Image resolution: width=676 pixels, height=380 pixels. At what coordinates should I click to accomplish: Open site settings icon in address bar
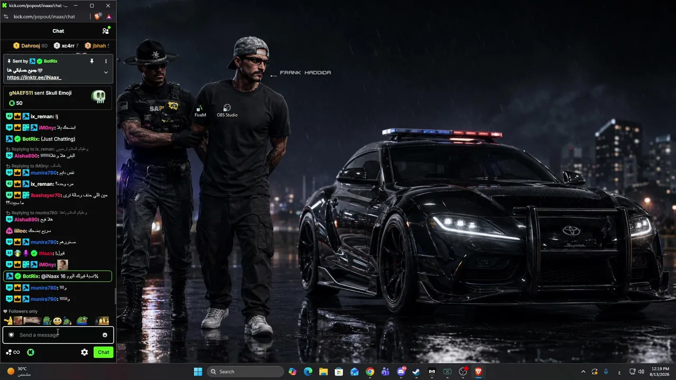click(x=6, y=16)
